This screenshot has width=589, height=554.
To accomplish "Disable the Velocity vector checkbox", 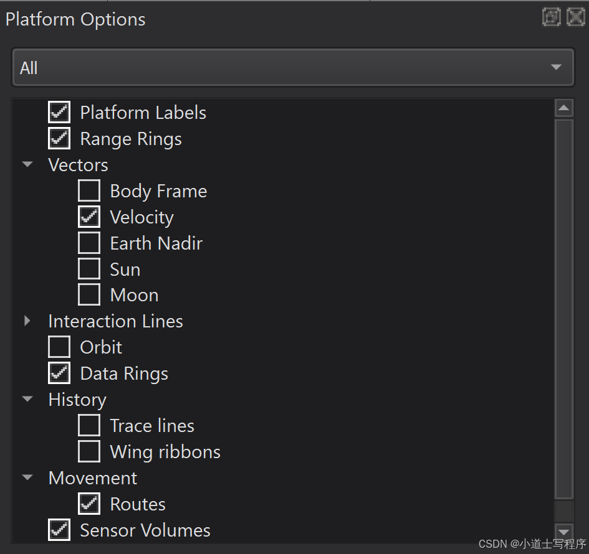I will point(89,217).
